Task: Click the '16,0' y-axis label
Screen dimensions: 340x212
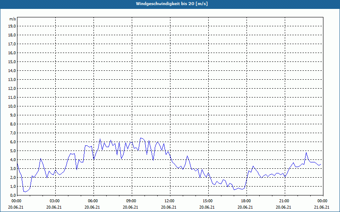Action: (x=12, y=53)
